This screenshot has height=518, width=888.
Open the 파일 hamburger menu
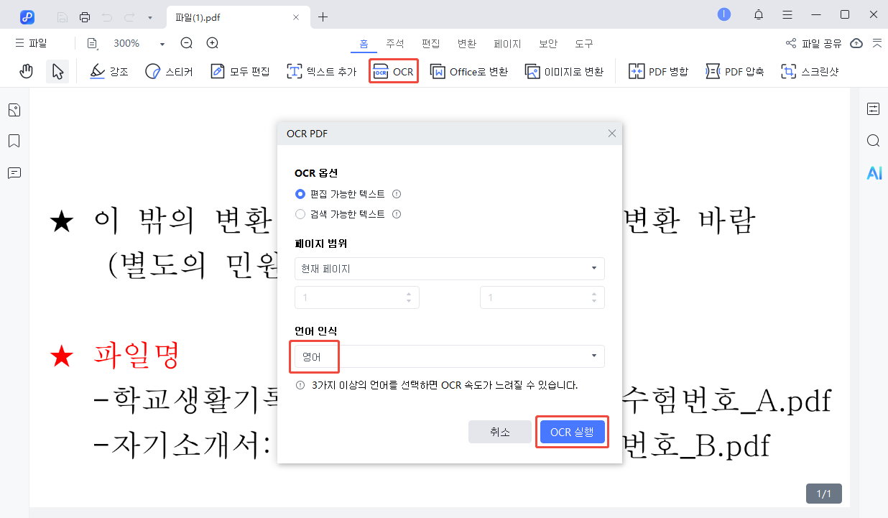(31, 43)
